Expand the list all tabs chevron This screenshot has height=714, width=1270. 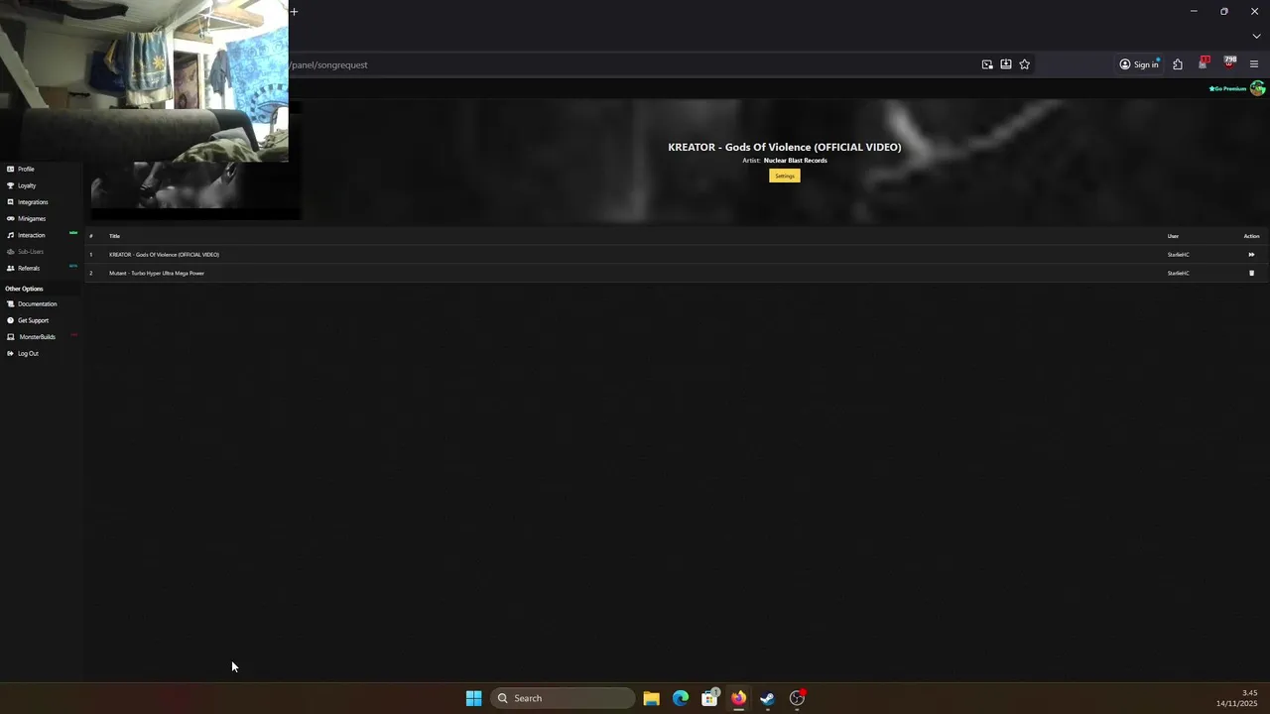point(1256,37)
